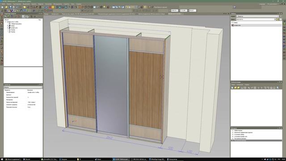The image size is (286, 161).
Task: Click the Материалы row in properties panel
Action: 23,100
